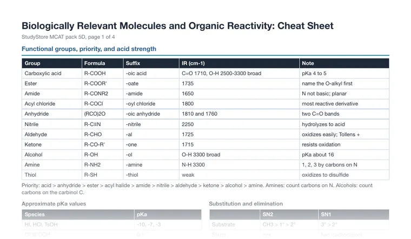Select 'two C=O bands' note
The width and height of the screenshot is (411, 239).
[x=344, y=114]
